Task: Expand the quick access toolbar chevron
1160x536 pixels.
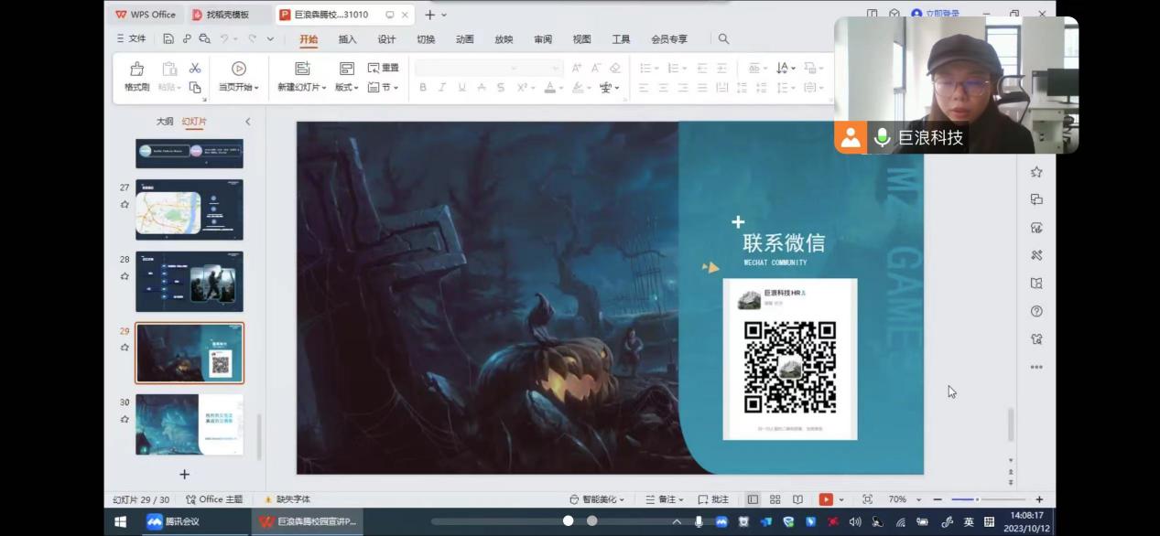Action: [x=270, y=39]
